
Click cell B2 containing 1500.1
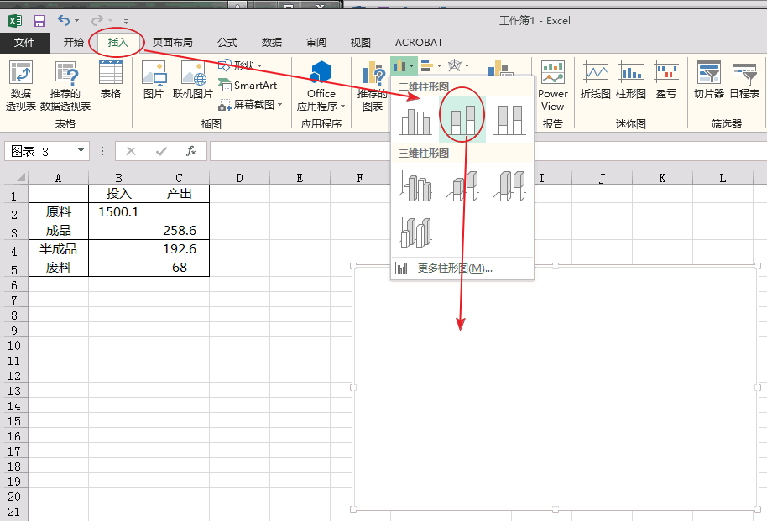click(118, 211)
